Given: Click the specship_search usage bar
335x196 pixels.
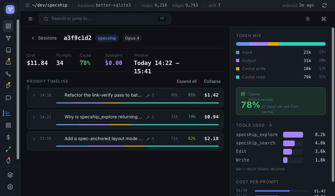Looking at the screenshot, I should (293, 143).
